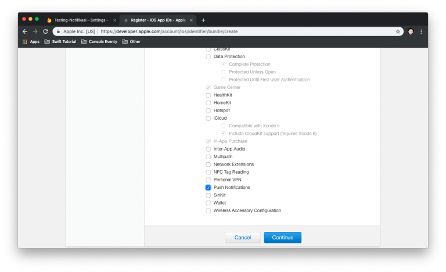Image resolution: width=446 pixels, height=272 pixels.
Task: Open the Other bookmarks folder
Action: (131, 42)
